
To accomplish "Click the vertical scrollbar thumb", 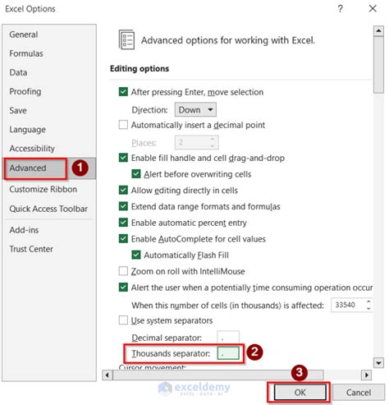I will [x=378, y=65].
